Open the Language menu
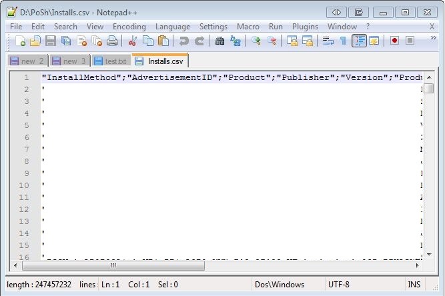Image resolution: width=445 pixels, height=296 pixels. (173, 27)
